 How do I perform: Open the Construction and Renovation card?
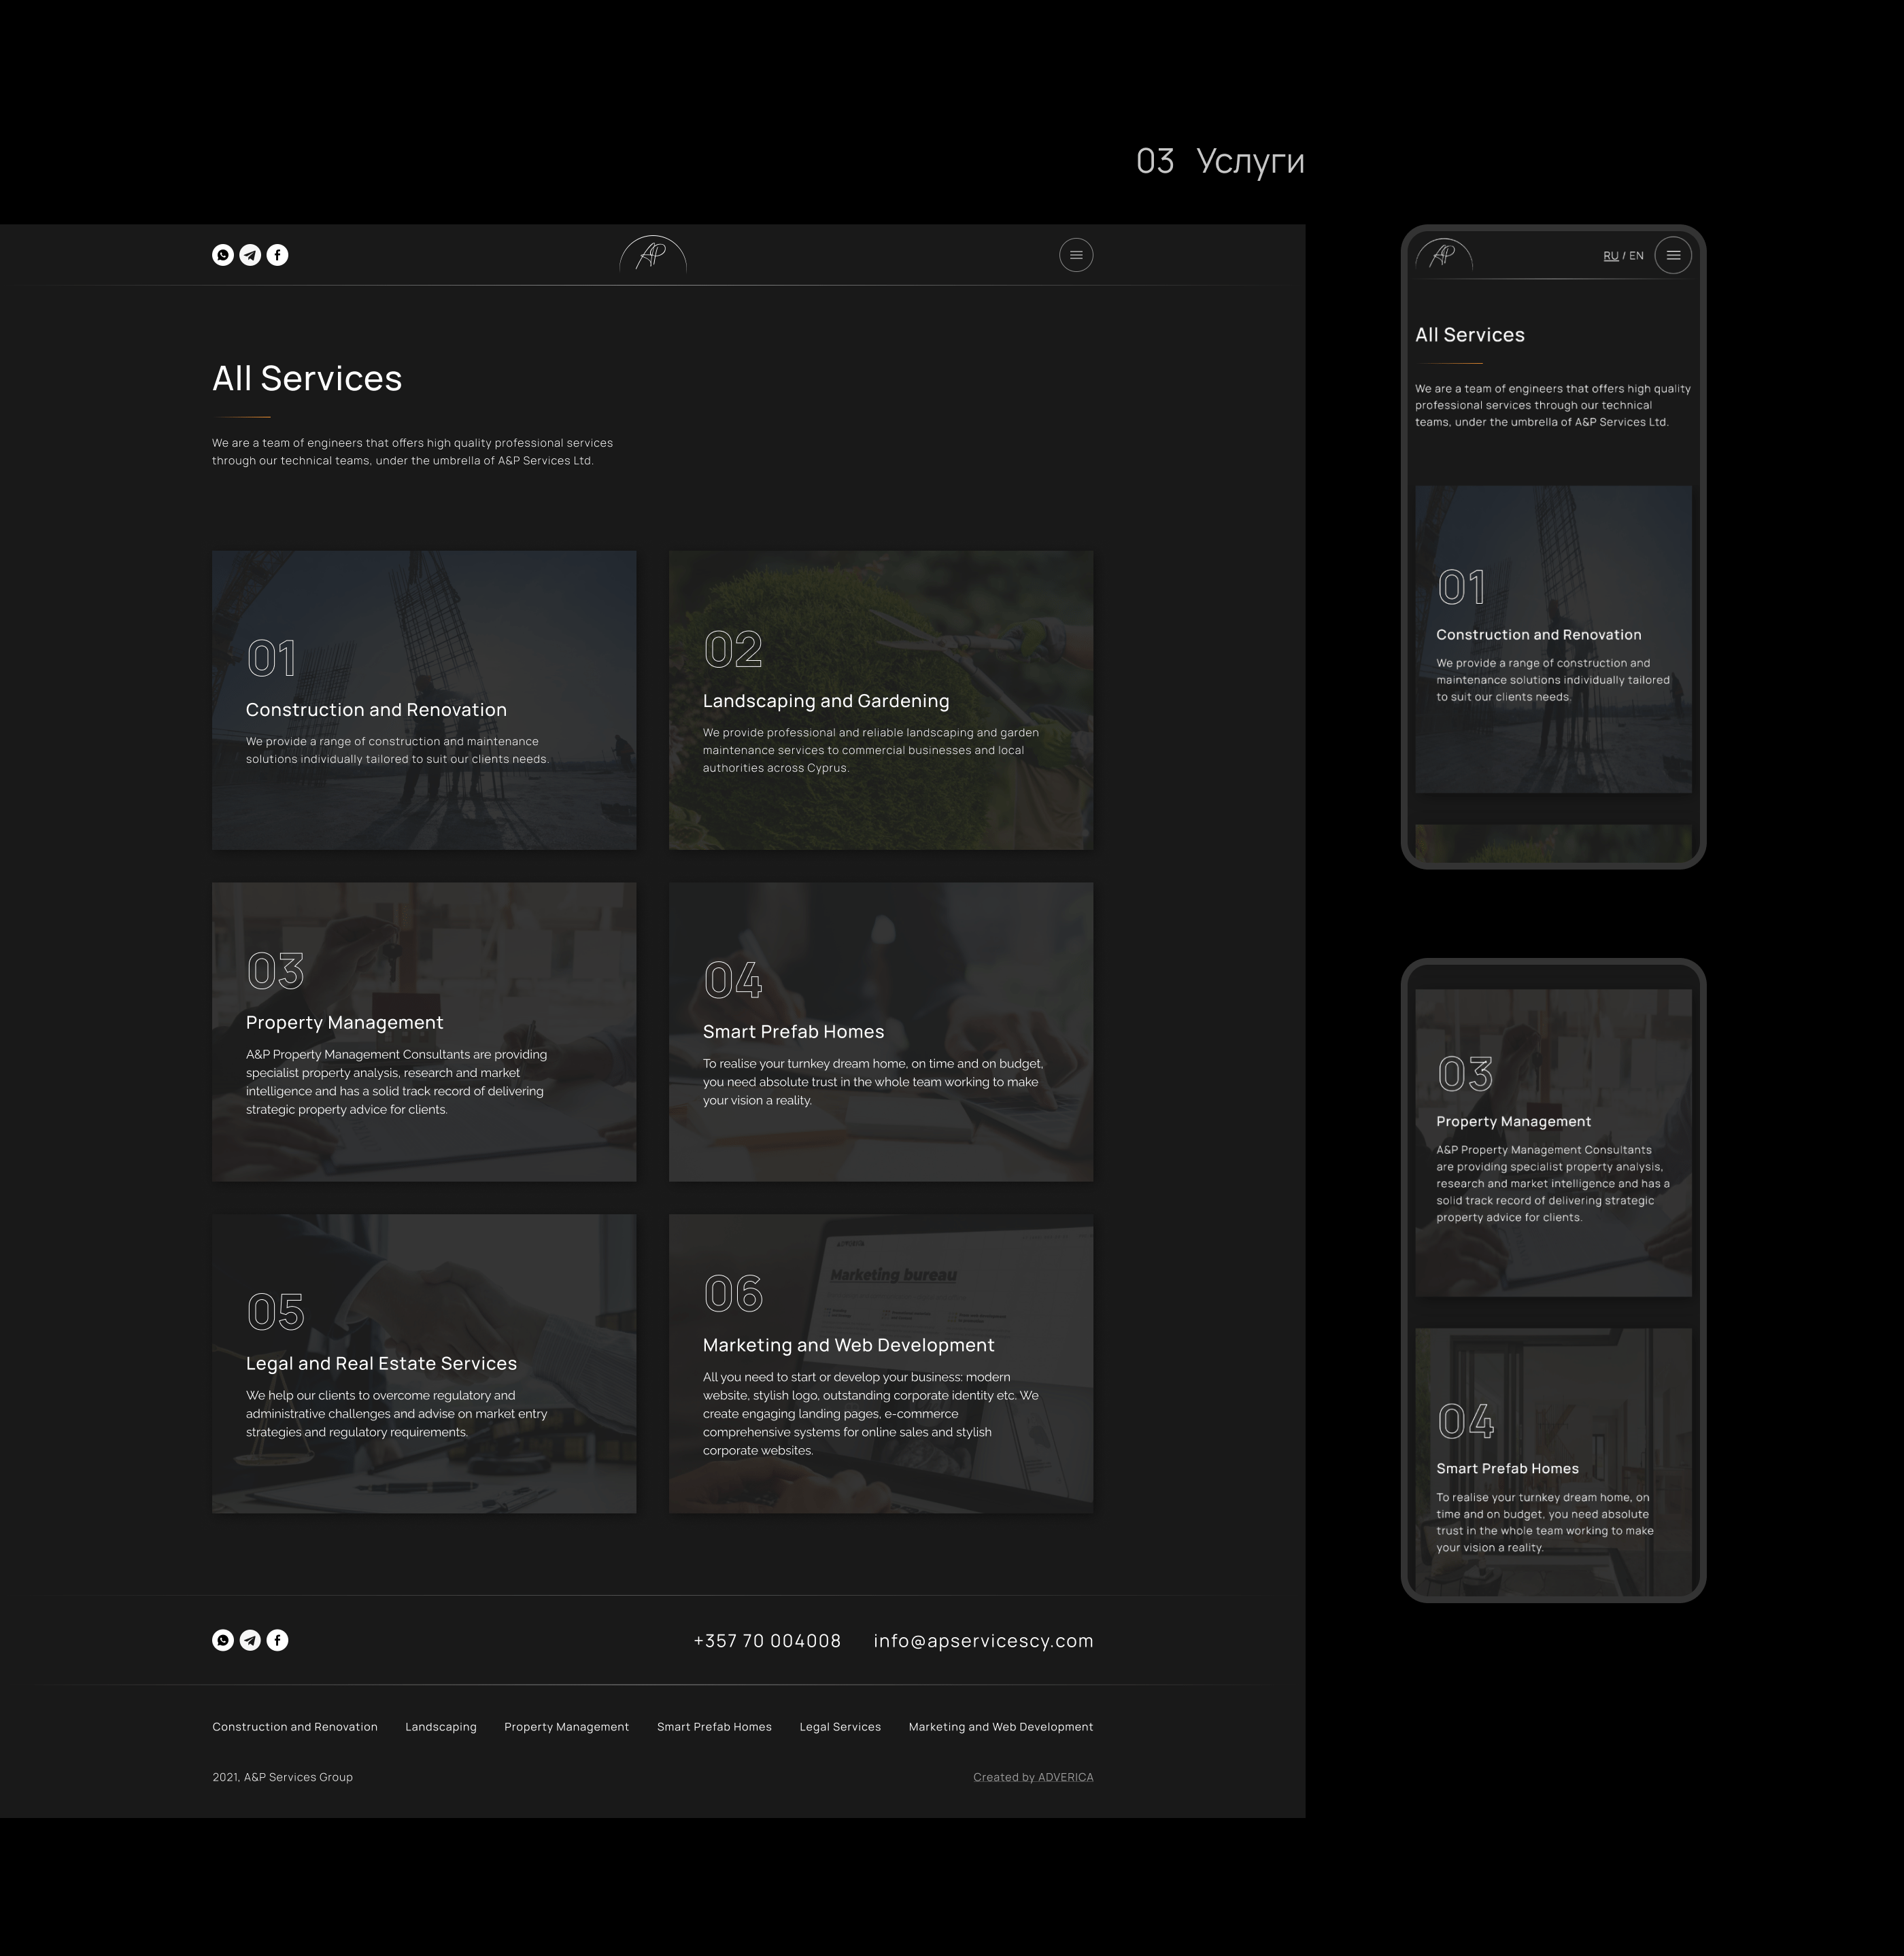tap(424, 700)
